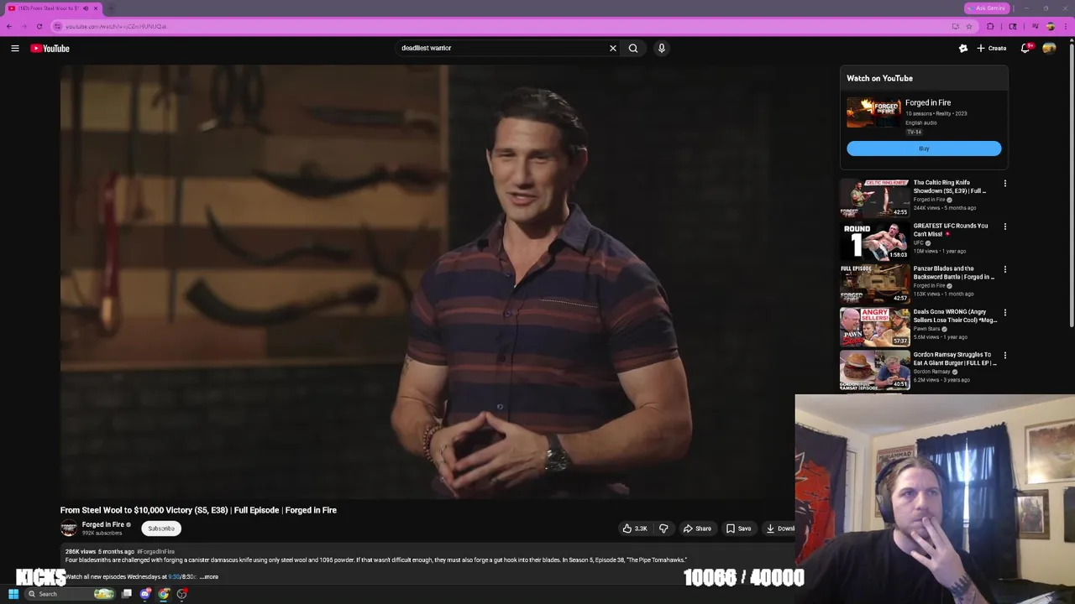Open the red-badged taskbar app after Chrome
Image resolution: width=1075 pixels, height=604 pixels.
coord(182,594)
